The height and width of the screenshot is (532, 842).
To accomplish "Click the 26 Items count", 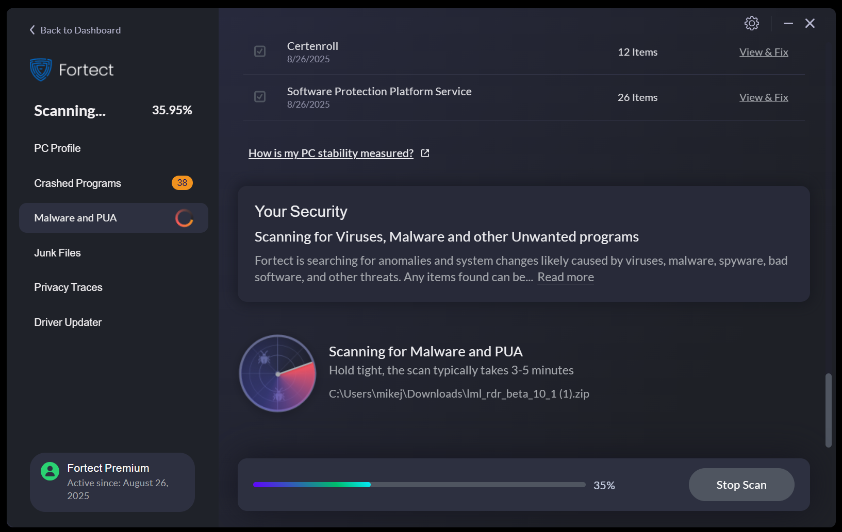I will pos(637,97).
